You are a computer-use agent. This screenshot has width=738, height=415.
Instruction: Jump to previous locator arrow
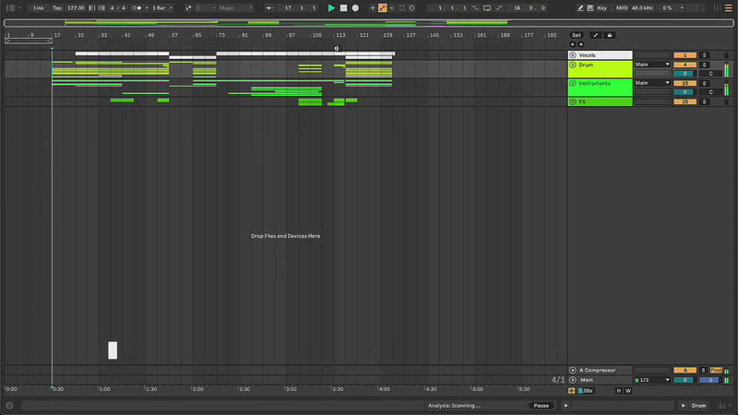tap(572, 44)
